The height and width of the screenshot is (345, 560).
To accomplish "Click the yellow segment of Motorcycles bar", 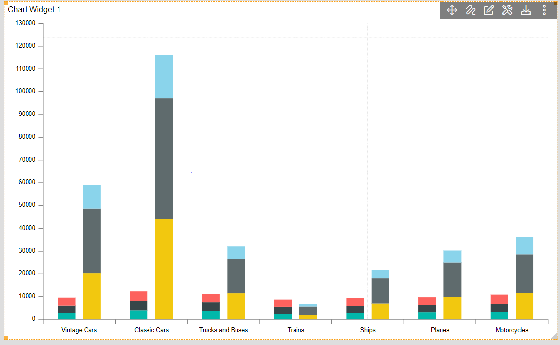I will tap(525, 307).
